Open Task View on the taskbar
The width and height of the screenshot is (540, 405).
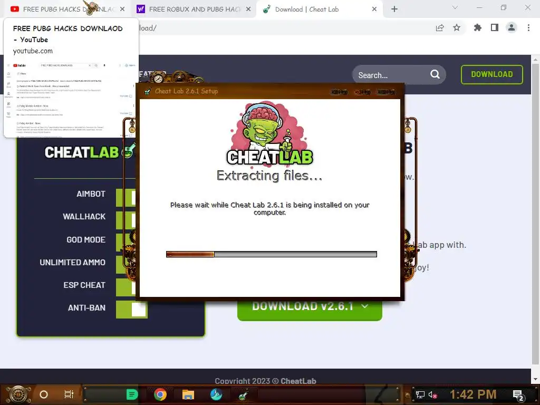coord(69,394)
